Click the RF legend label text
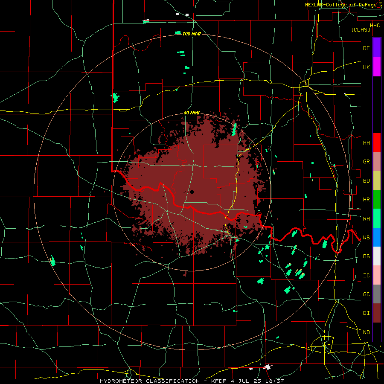Viewport: 384px width, 384px height. pyautogui.click(x=366, y=48)
